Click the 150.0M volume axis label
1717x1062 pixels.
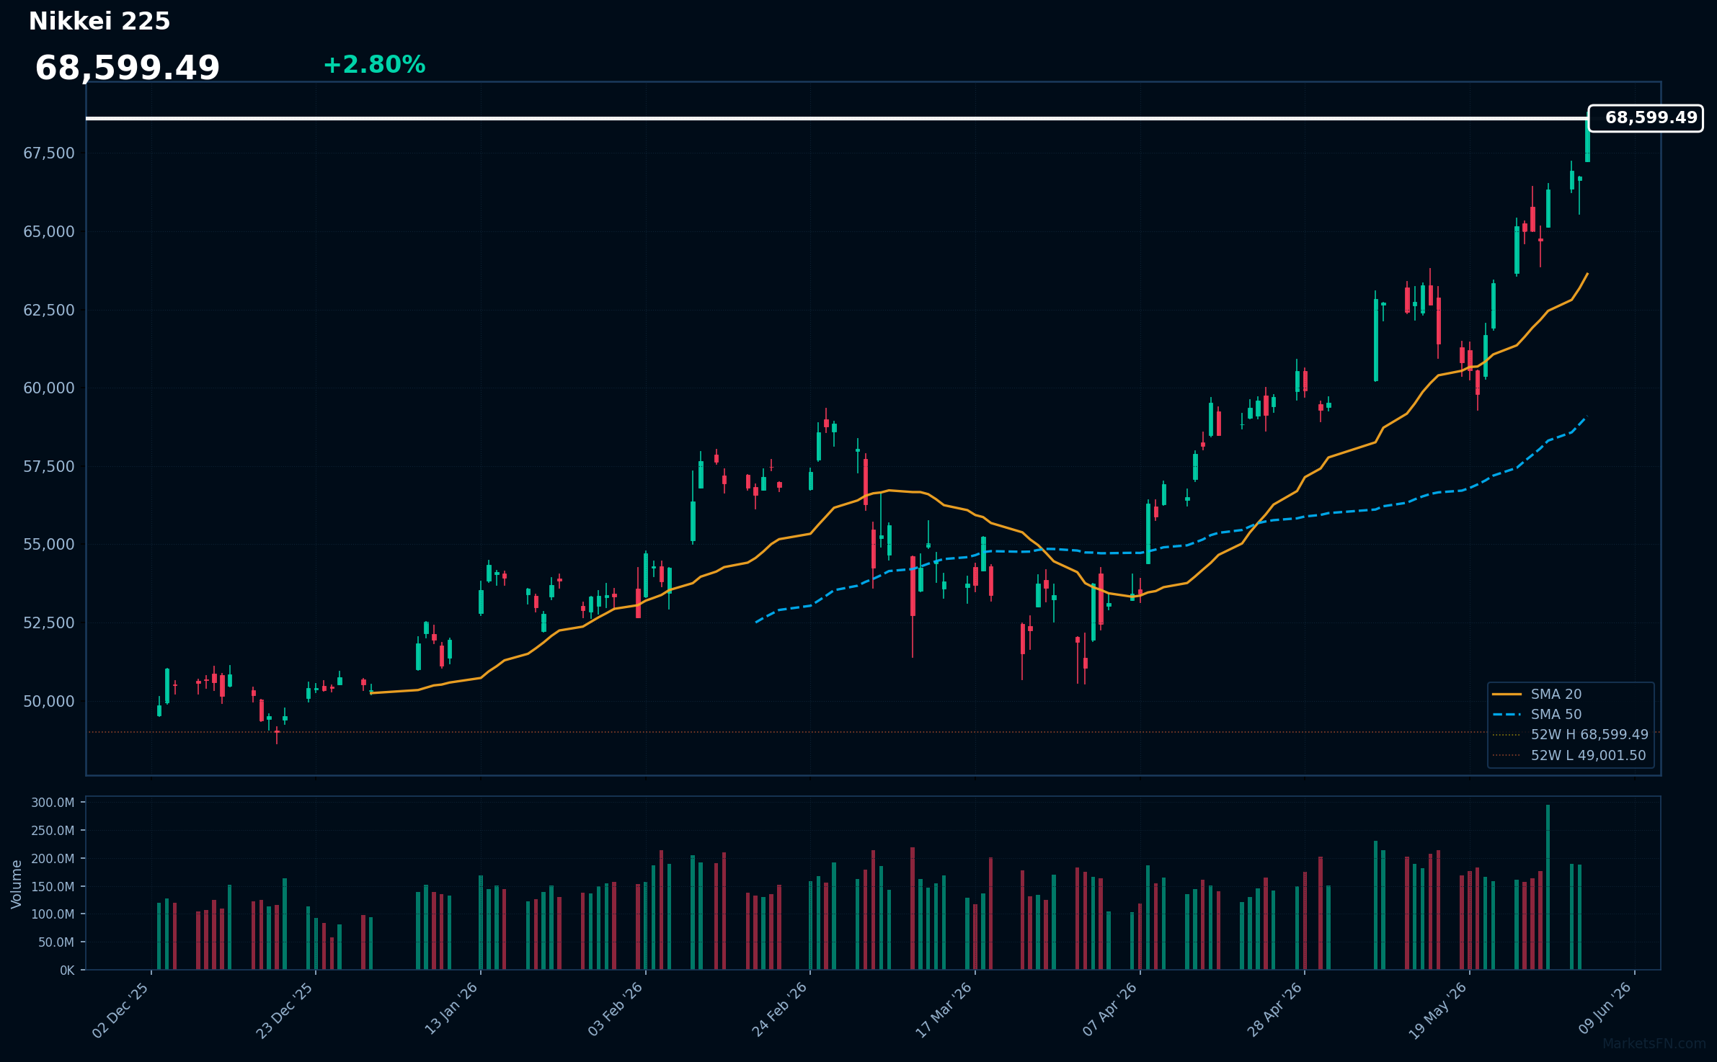53,887
